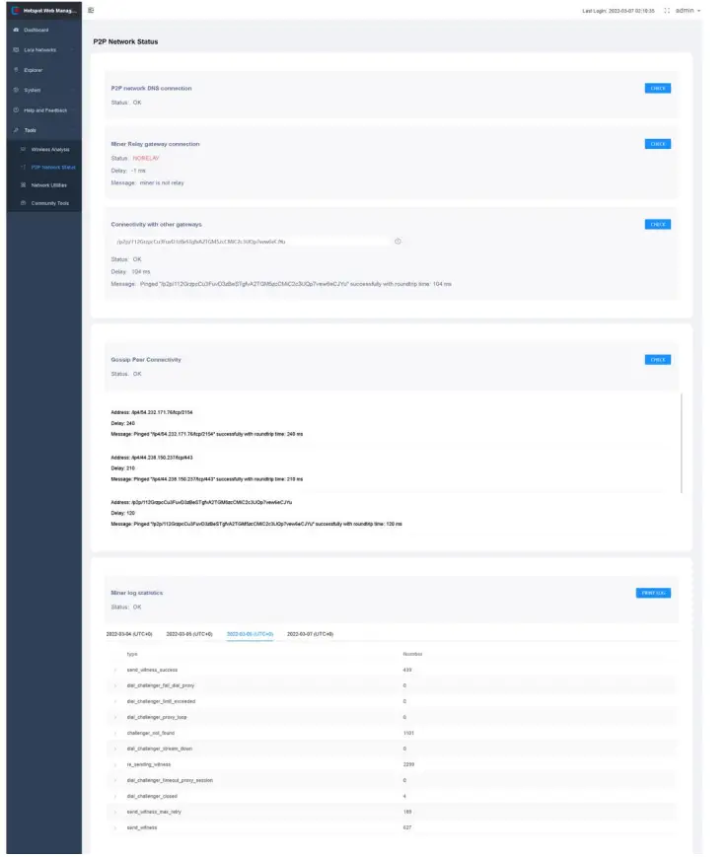Click the 'Miner log statistics' heading

click(x=137, y=593)
